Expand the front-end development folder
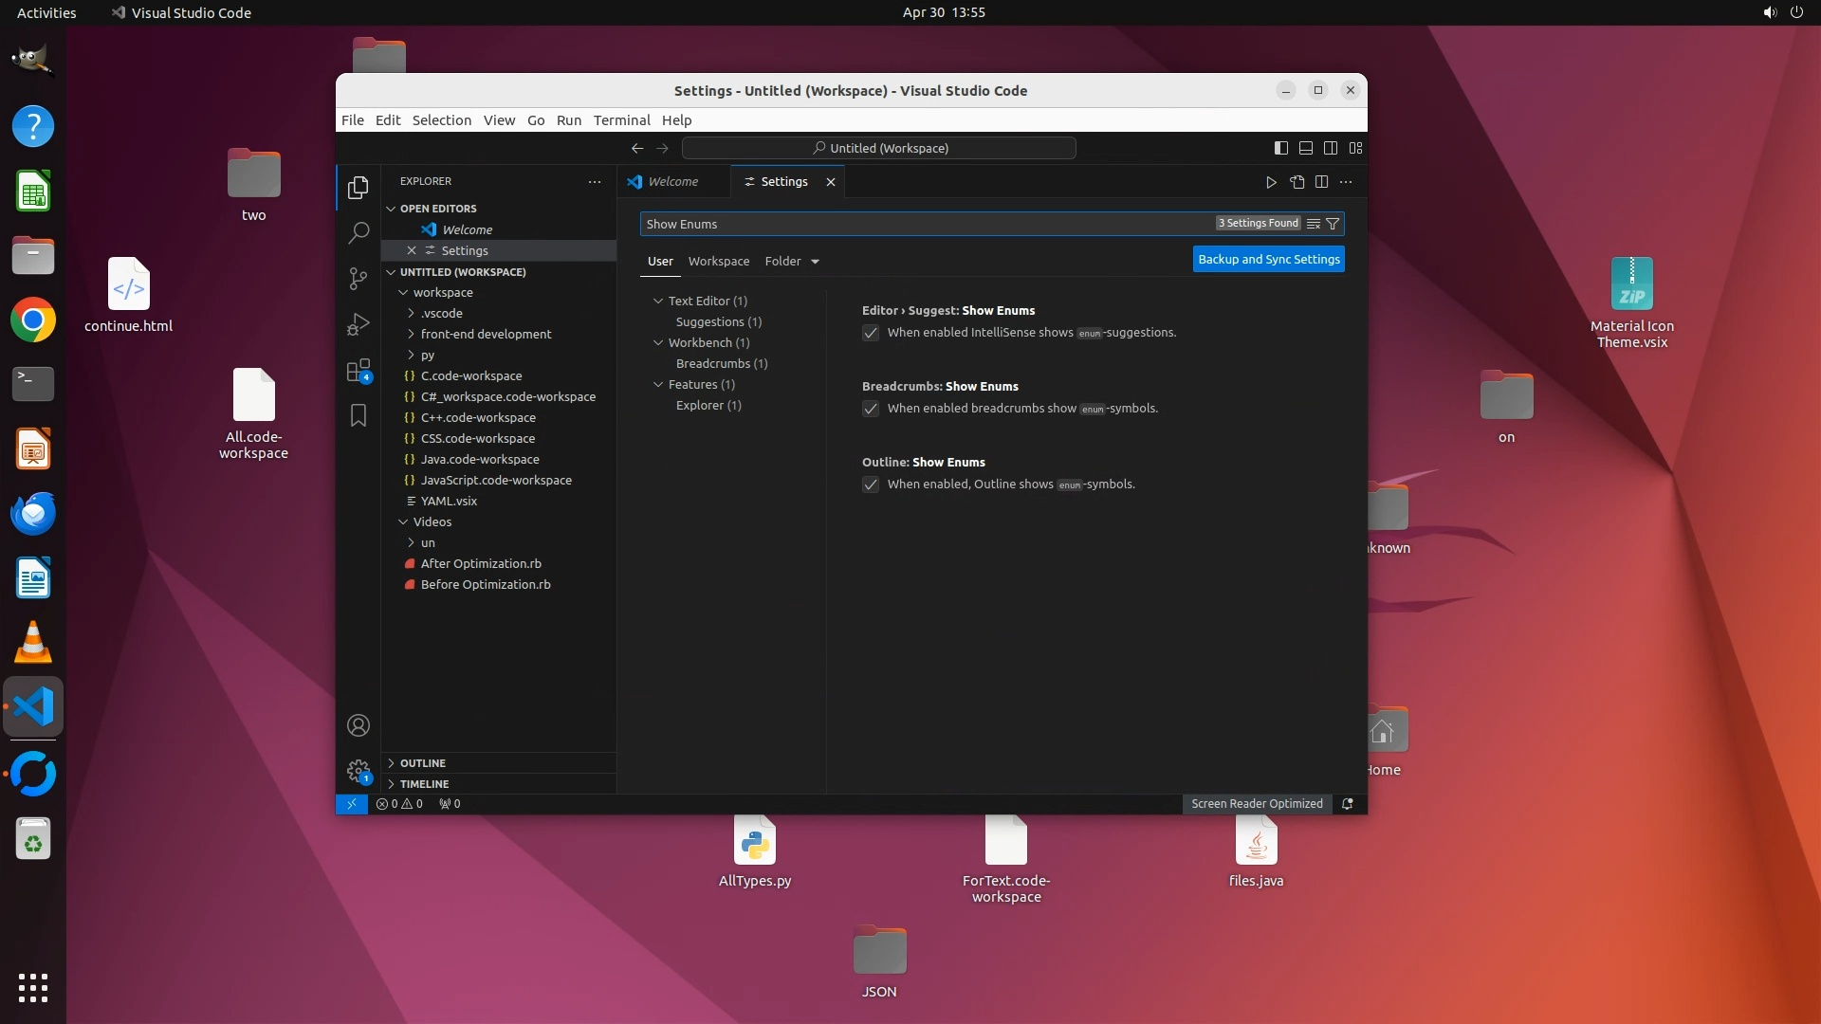The width and height of the screenshot is (1821, 1024). [x=486, y=334]
